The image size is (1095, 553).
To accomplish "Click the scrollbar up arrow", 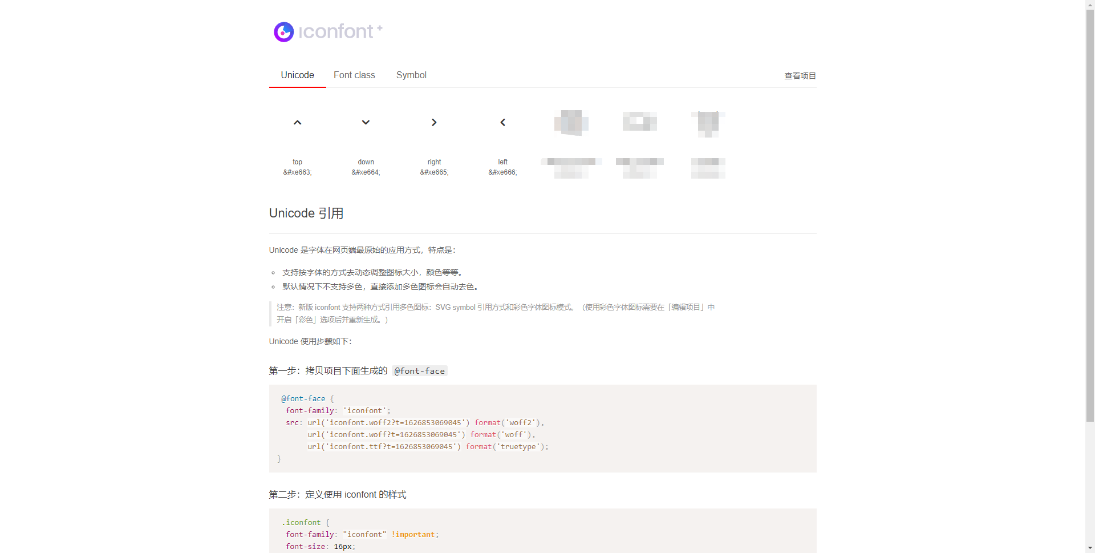I will pos(1090,5).
